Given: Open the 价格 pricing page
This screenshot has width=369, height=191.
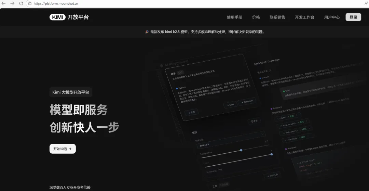Looking at the screenshot, I should click(256, 17).
